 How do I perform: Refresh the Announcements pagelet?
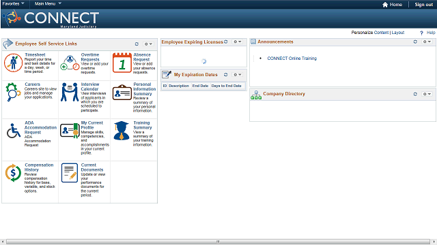415,42
